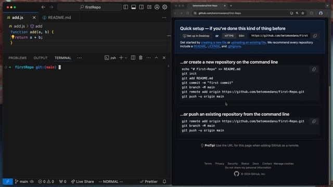Click browser address bar URL
This screenshot has width=333, height=187.
pyautogui.click(x=220, y=13)
